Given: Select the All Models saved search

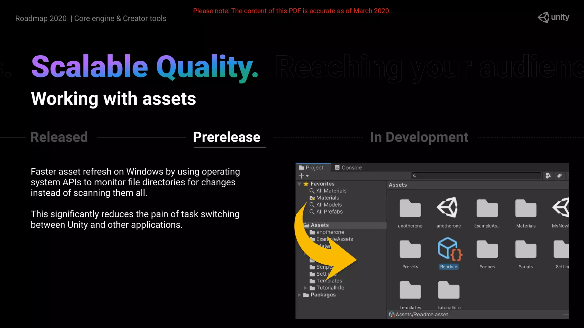Looking at the screenshot, I should point(326,205).
